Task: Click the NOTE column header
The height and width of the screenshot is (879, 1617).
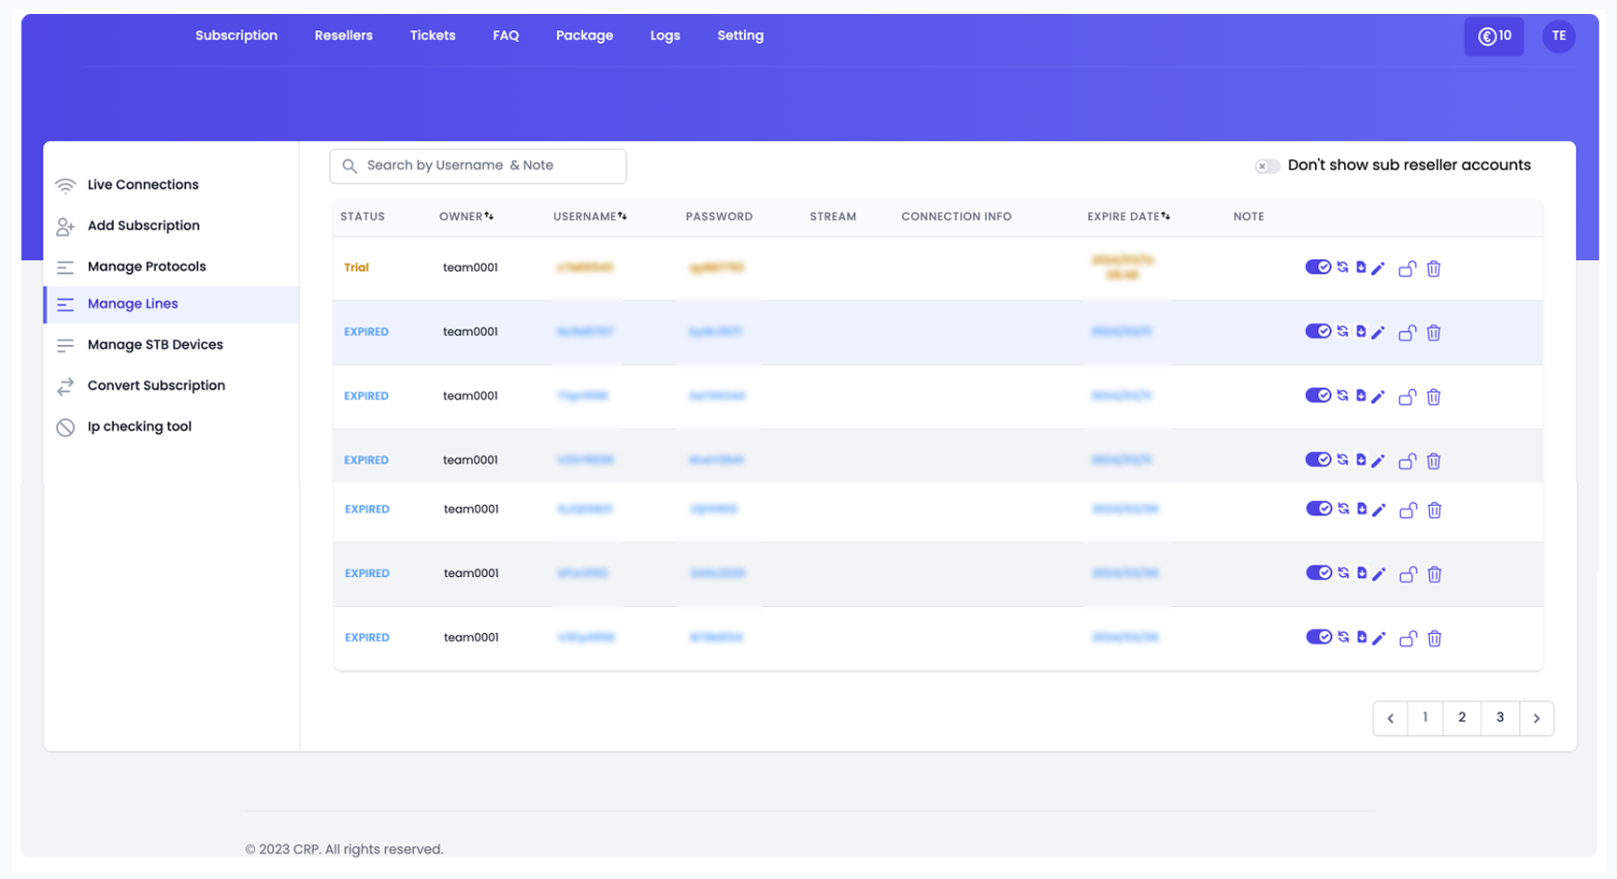Action: [1249, 216]
